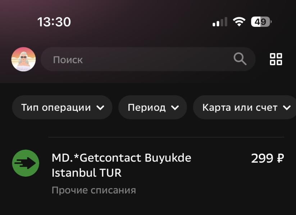Viewport: 296px width, 215px height.
Task: Tap the green arrow transaction icon
Action: tap(26, 163)
